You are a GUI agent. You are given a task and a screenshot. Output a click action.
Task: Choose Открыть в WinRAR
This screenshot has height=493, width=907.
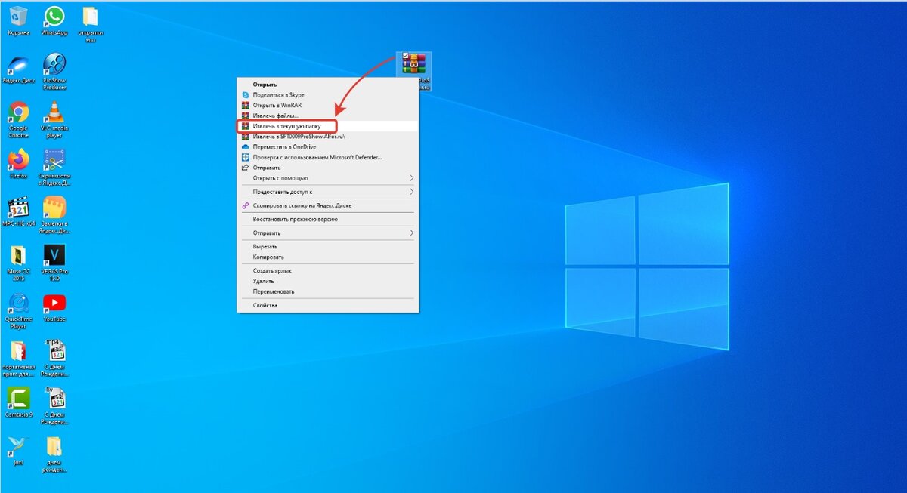coord(328,106)
